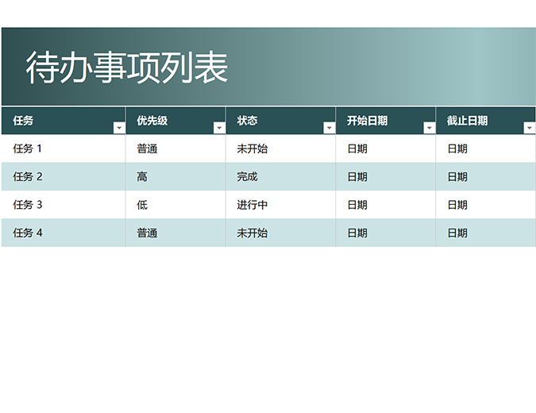Click start date cell of 任务 3
The height and width of the screenshot is (413, 536).
click(x=386, y=205)
